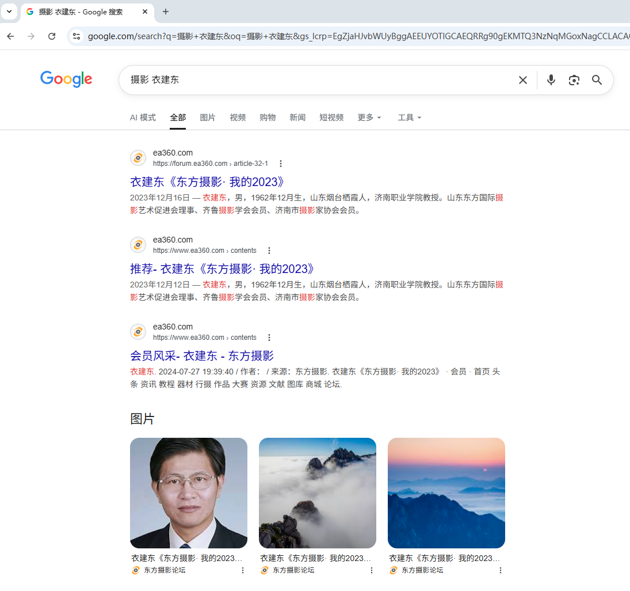The width and height of the screenshot is (630, 591).
Task: Open the 工具 dropdown
Action: point(409,118)
